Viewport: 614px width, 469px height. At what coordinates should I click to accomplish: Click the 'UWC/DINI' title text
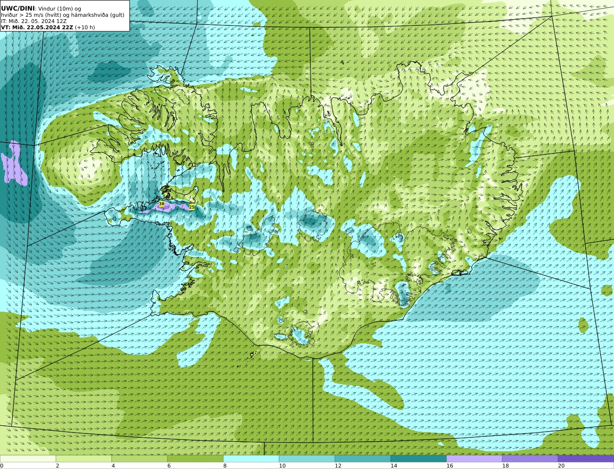[x=18, y=8]
